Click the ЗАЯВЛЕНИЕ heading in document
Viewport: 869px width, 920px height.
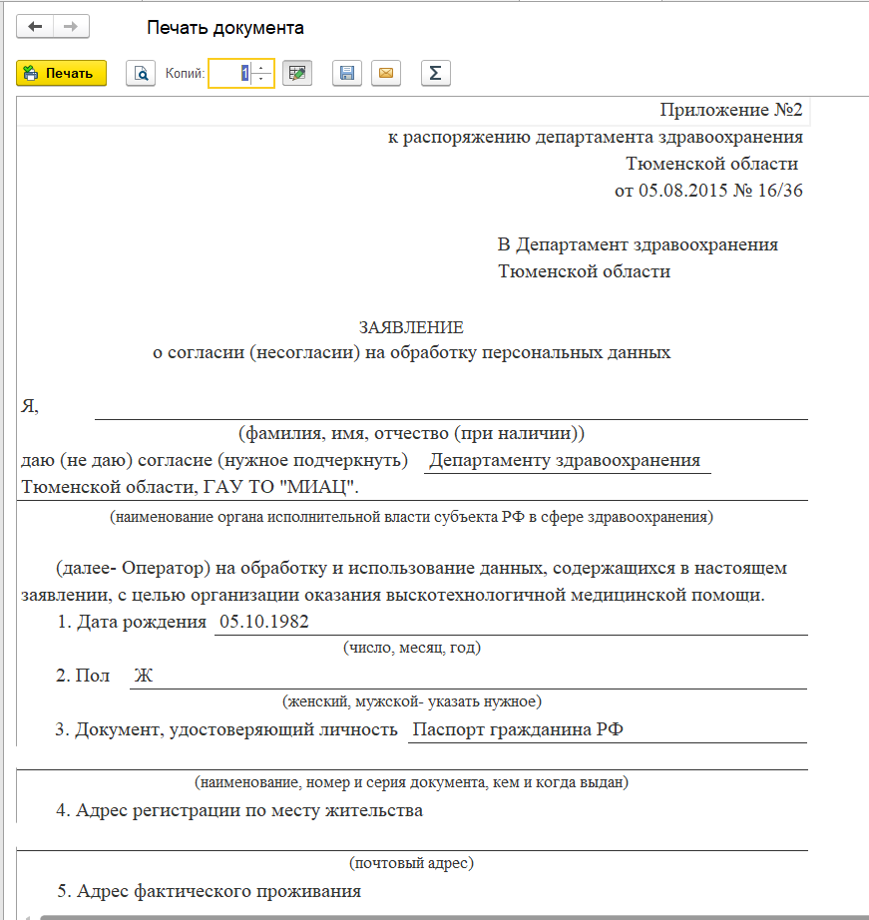coord(411,327)
